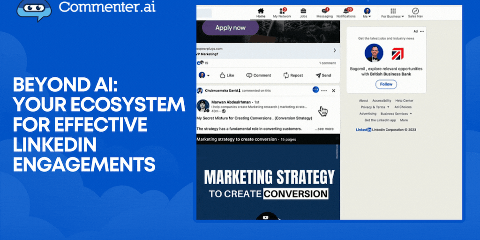This screenshot has width=480, height=240.
Task: Open the post's three-dot options menu
Action: click(324, 90)
